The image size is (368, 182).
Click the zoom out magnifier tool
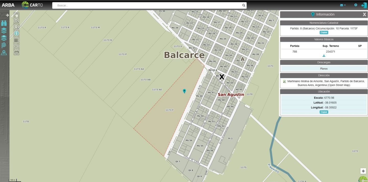pyautogui.click(x=16, y=27)
